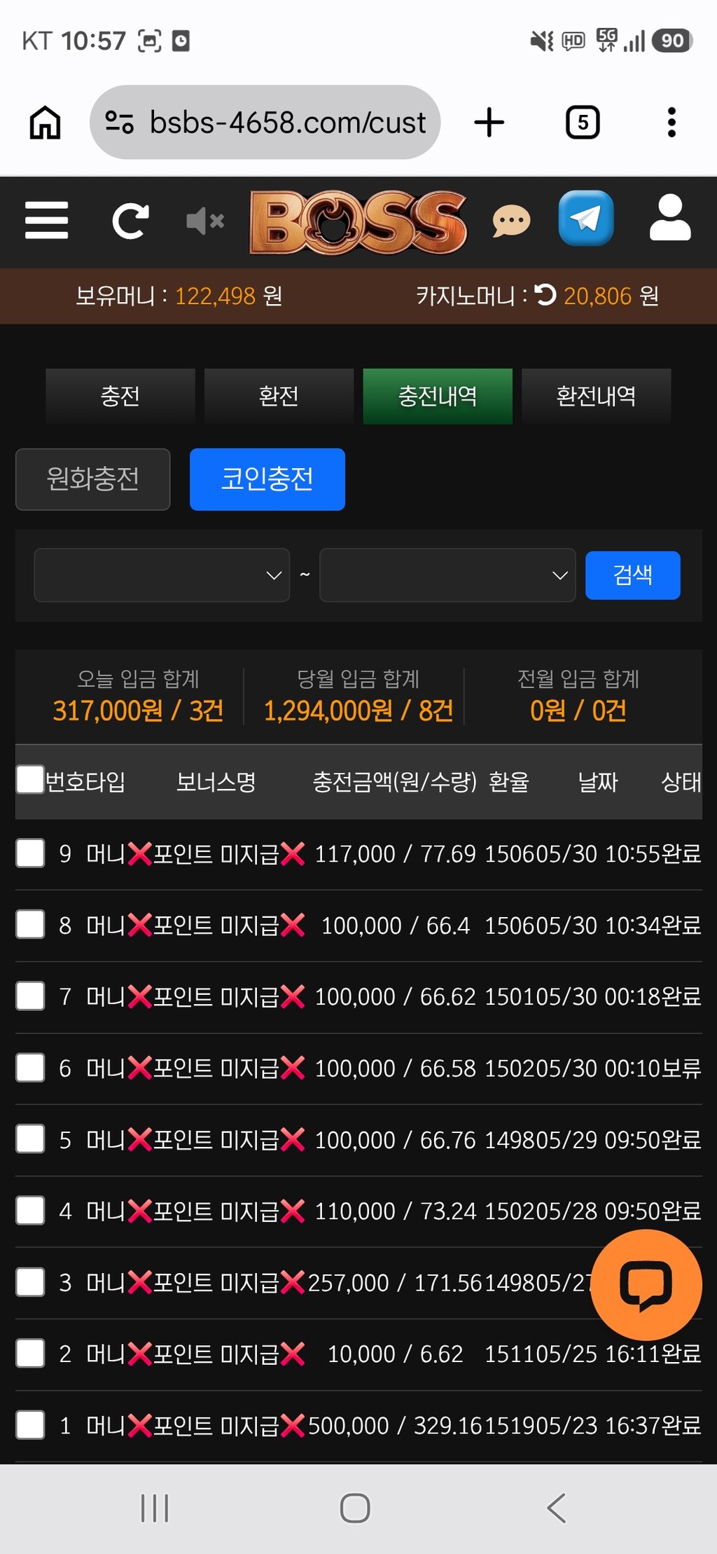
Task: Tap the site settings icon in address bar
Action: click(x=119, y=123)
